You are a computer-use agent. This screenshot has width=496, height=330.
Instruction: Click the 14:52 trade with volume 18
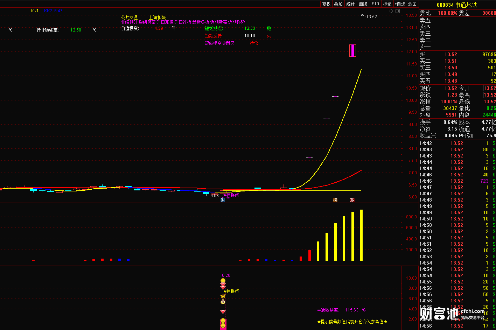coord(457,250)
